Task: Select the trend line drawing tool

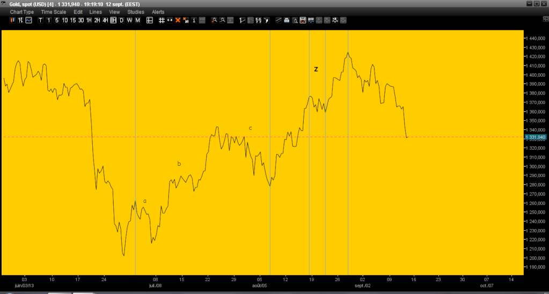Action: 242,20
